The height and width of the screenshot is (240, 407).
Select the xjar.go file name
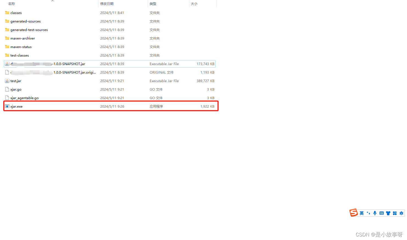[16, 90]
